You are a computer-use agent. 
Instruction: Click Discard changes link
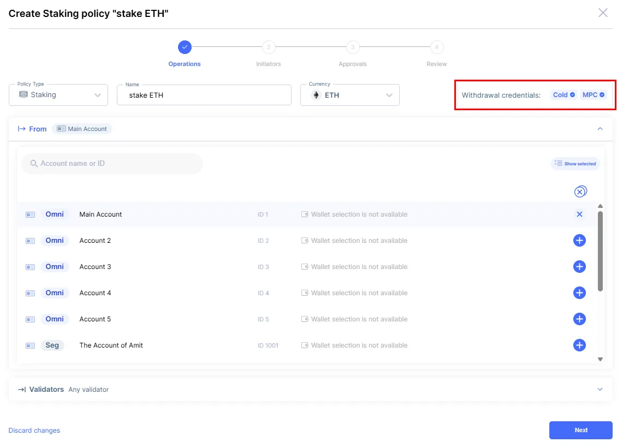tap(34, 431)
